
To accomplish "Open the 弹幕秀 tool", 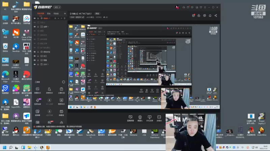I will click(x=61, y=113).
